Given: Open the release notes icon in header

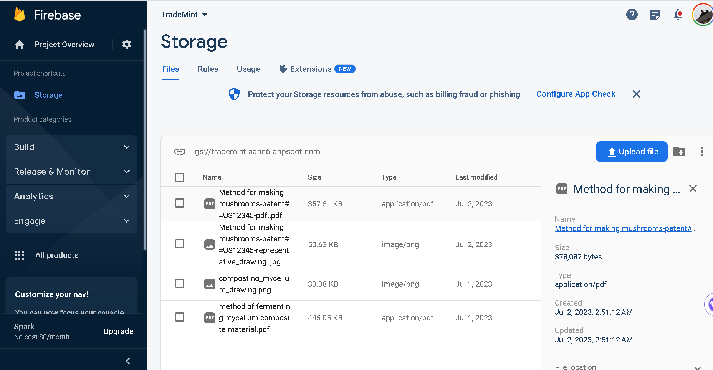Looking at the screenshot, I should (655, 15).
